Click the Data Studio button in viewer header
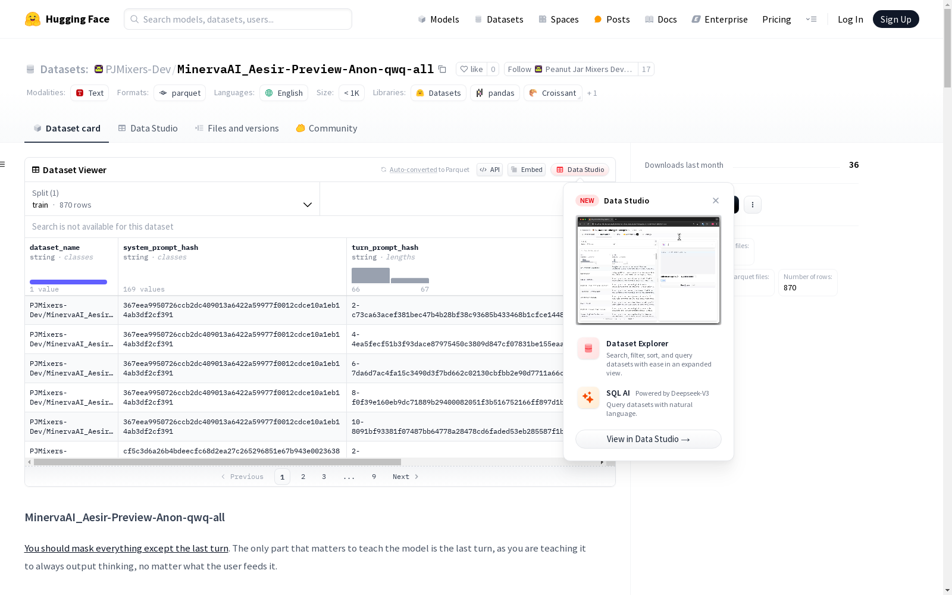Viewport: 952px width, 595px height. pos(580,170)
